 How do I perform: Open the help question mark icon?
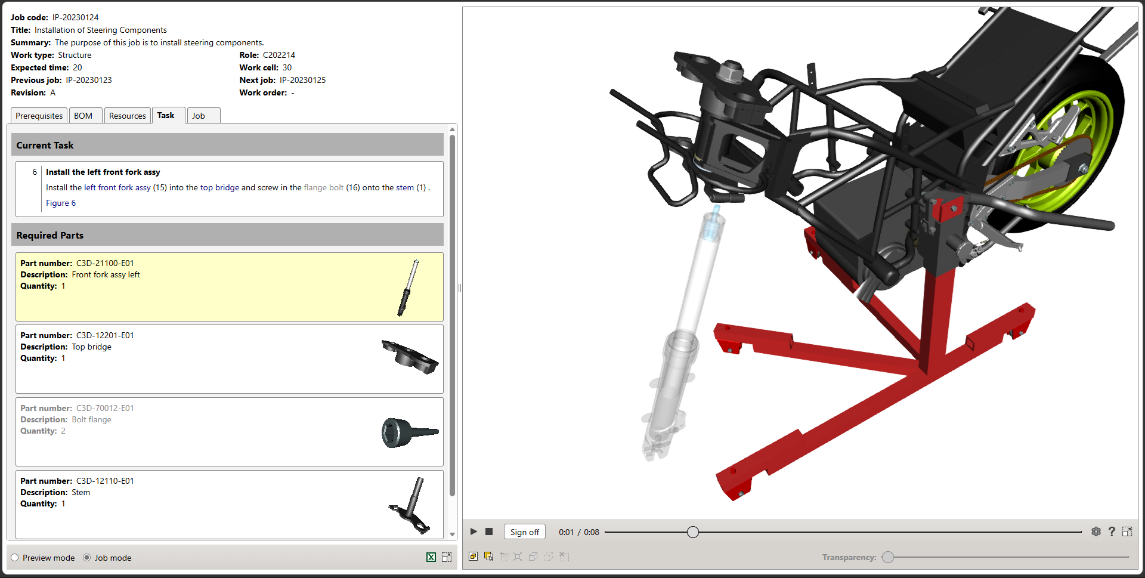pos(1112,531)
